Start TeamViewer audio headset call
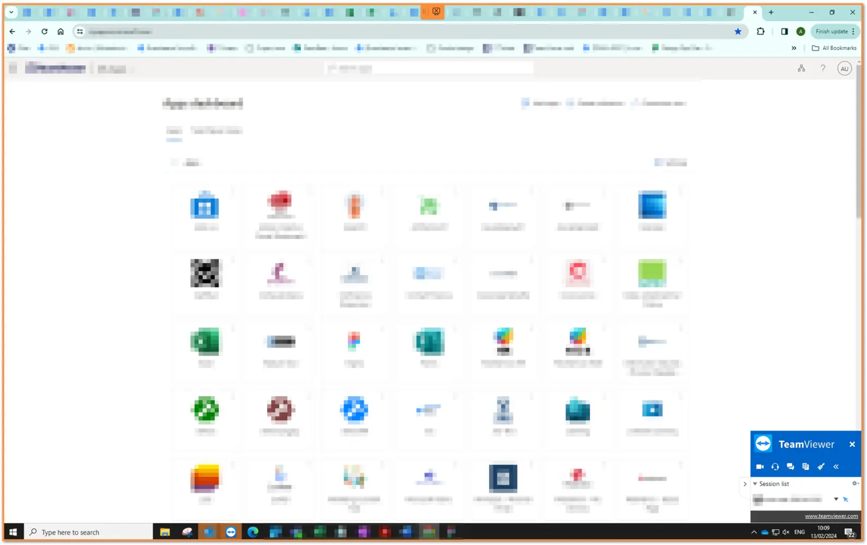 click(x=775, y=467)
